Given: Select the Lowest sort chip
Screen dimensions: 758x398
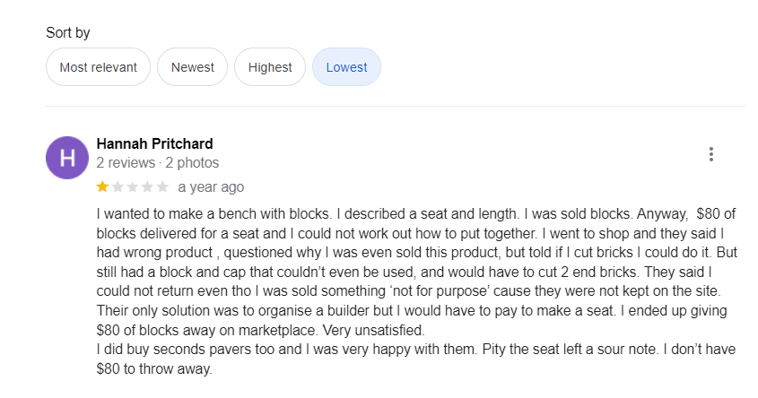Looking at the screenshot, I should tap(346, 67).
